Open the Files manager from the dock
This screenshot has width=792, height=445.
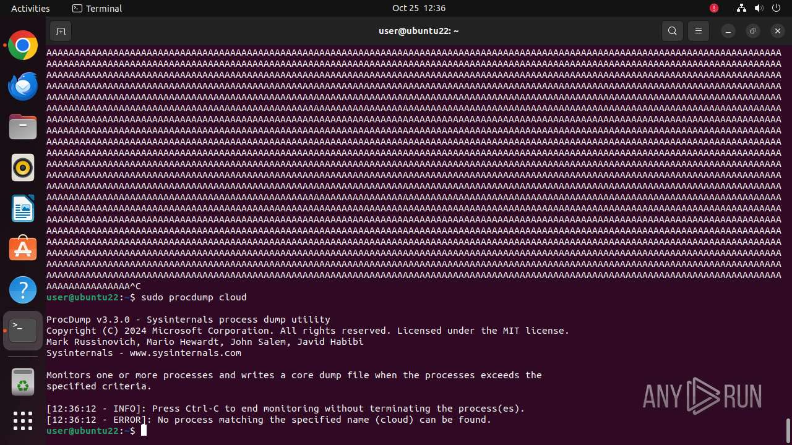tap(23, 127)
